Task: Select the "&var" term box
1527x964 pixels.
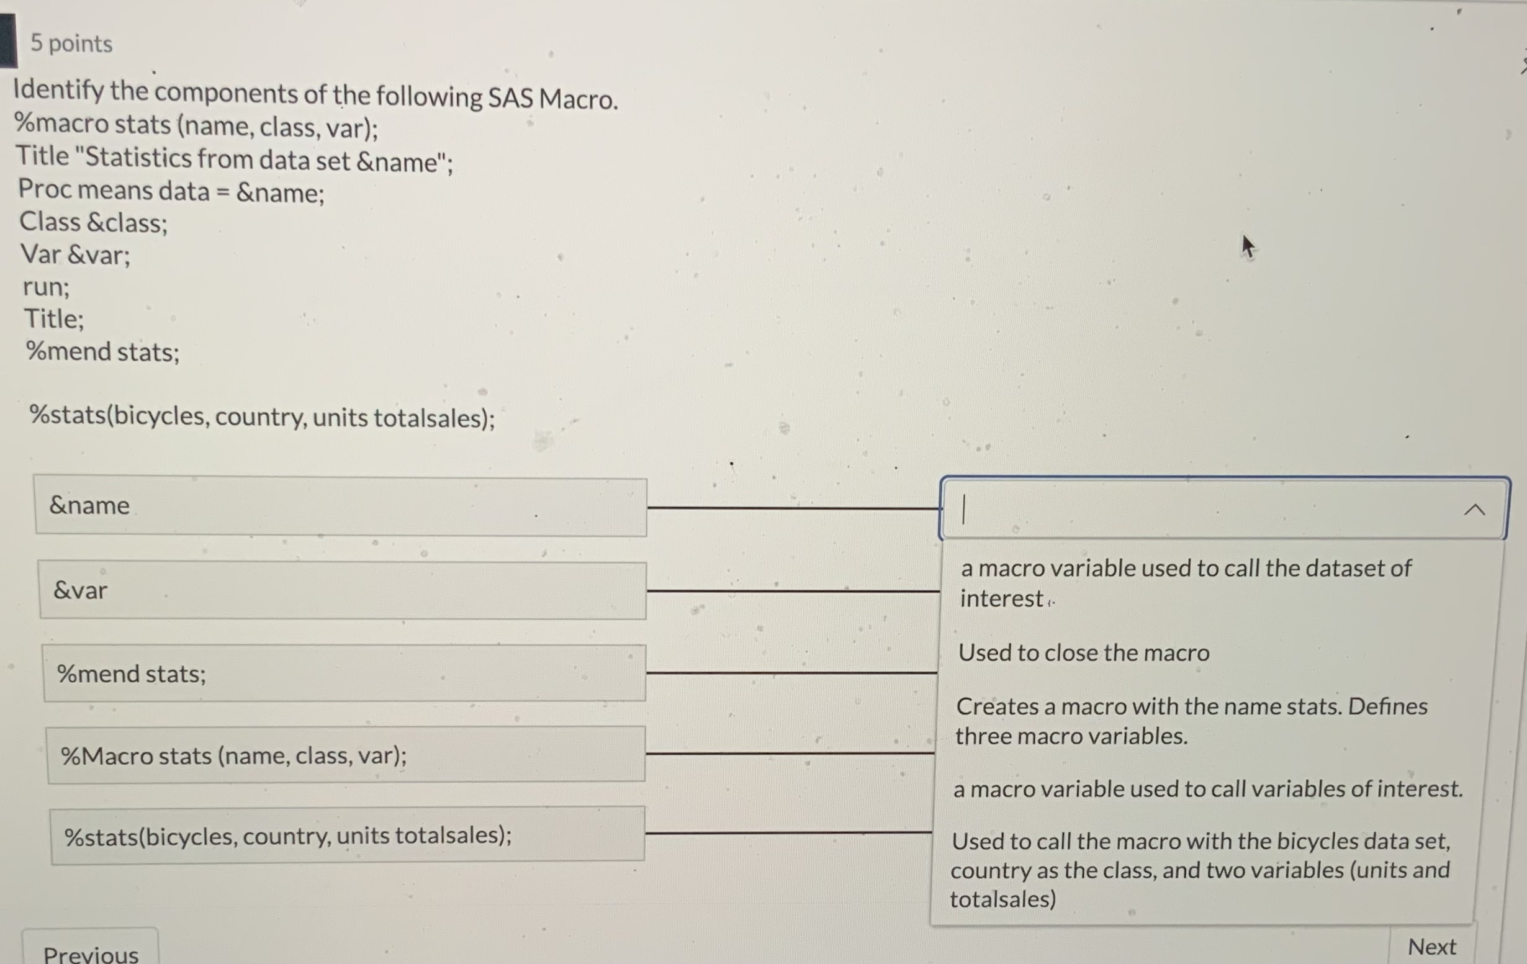Action: tap(343, 590)
